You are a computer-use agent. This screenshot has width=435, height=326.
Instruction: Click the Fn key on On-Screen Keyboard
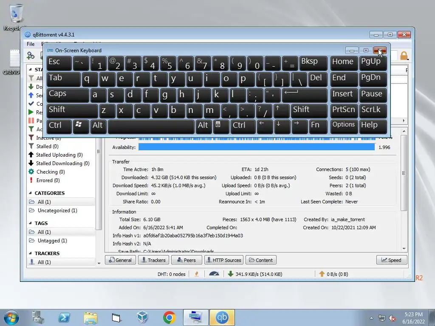coord(319,126)
